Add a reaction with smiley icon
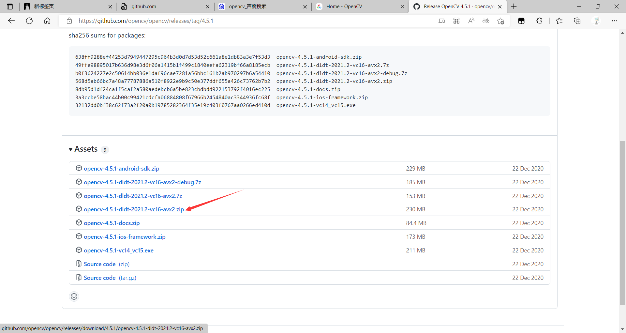This screenshot has width=626, height=333. click(x=74, y=296)
